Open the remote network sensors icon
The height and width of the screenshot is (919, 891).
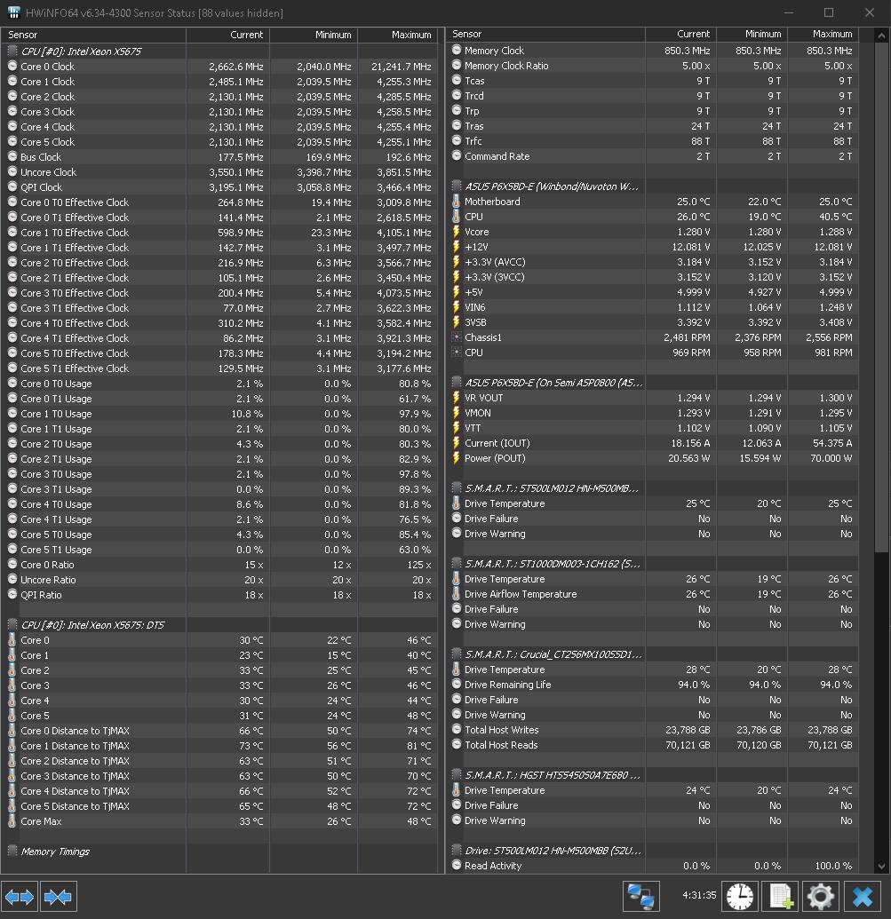tap(640, 896)
